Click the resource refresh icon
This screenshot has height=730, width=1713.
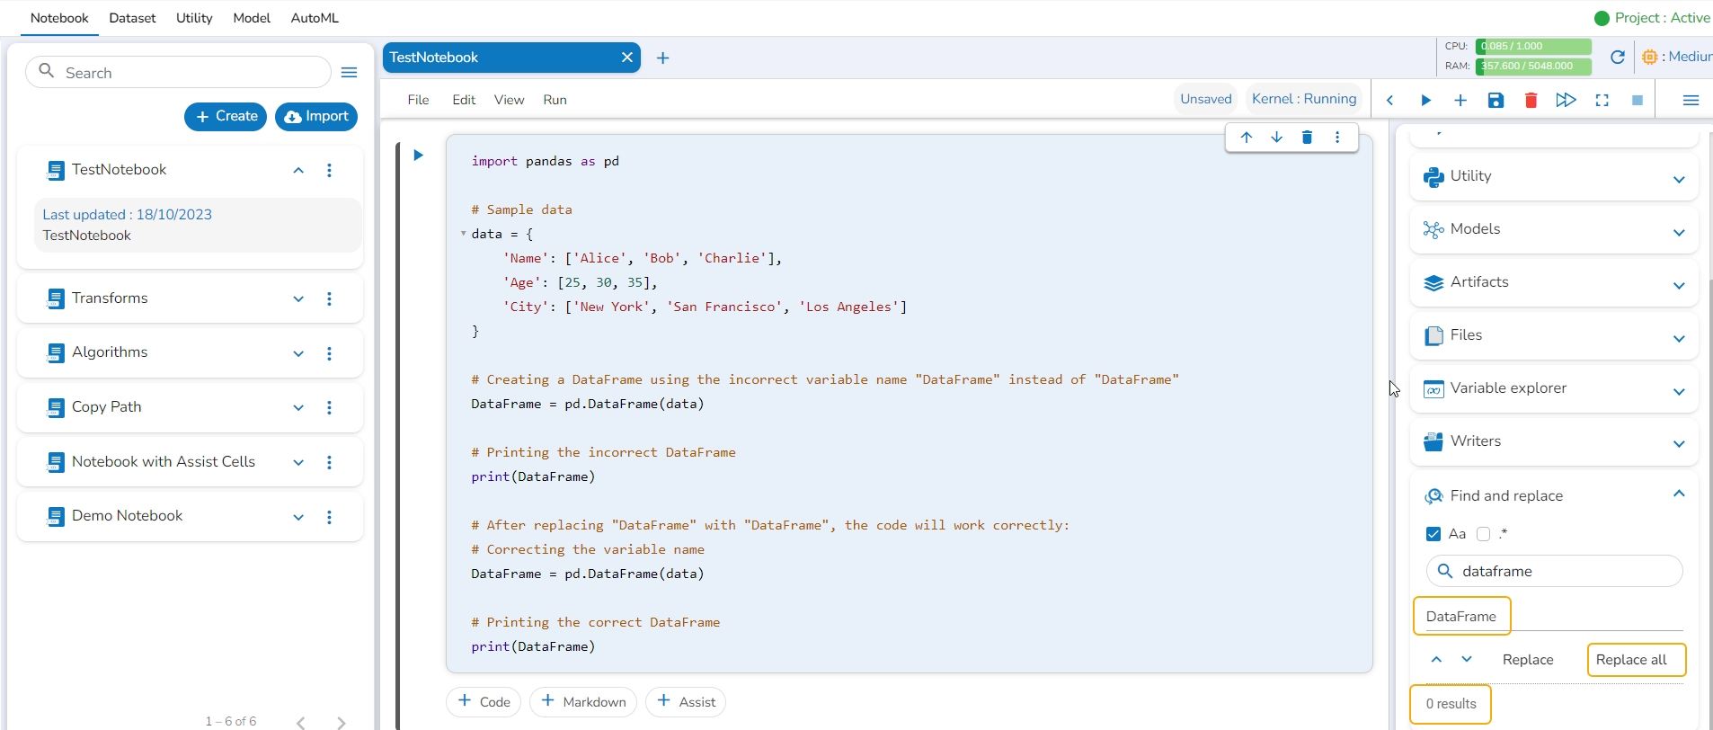tap(1618, 58)
